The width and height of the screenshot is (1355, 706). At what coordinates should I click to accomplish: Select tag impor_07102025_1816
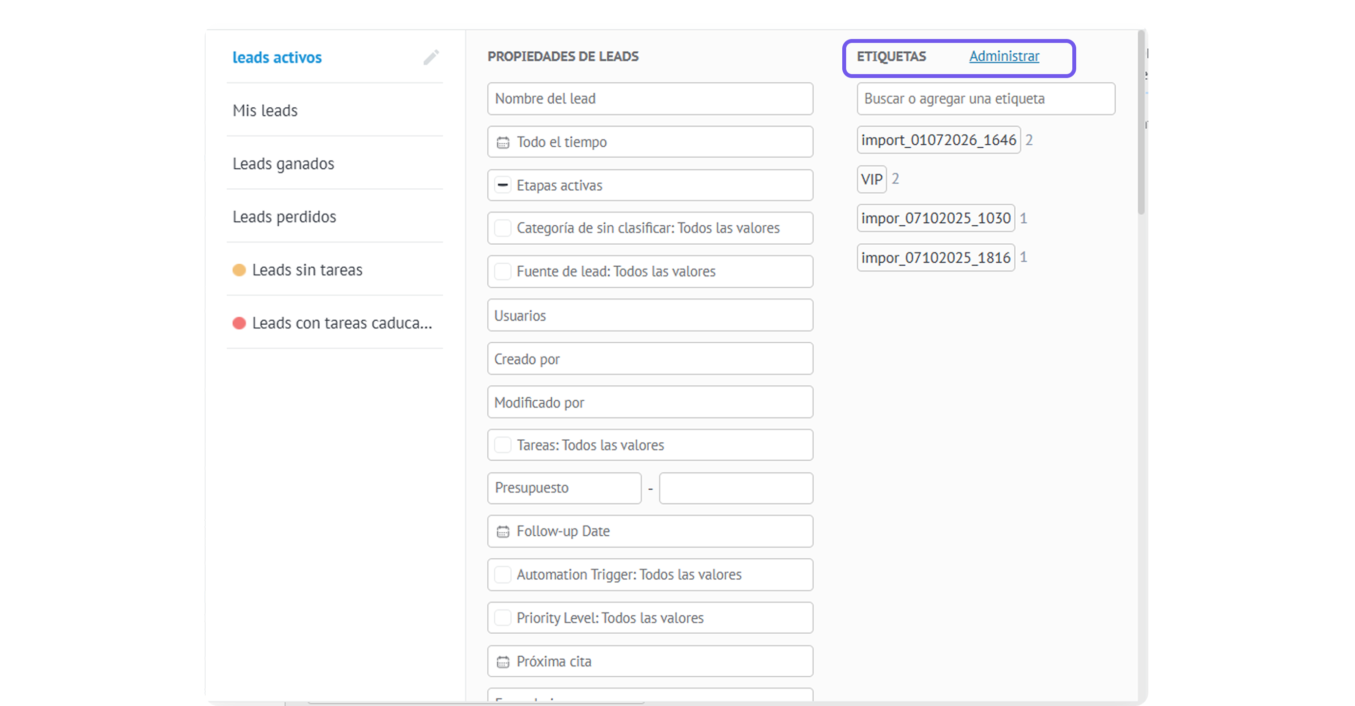pyautogui.click(x=936, y=257)
